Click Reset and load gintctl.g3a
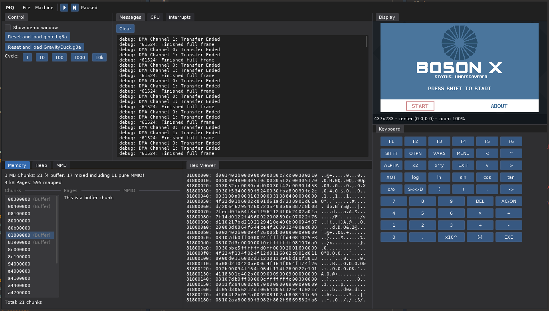The image size is (549, 311). click(x=38, y=37)
